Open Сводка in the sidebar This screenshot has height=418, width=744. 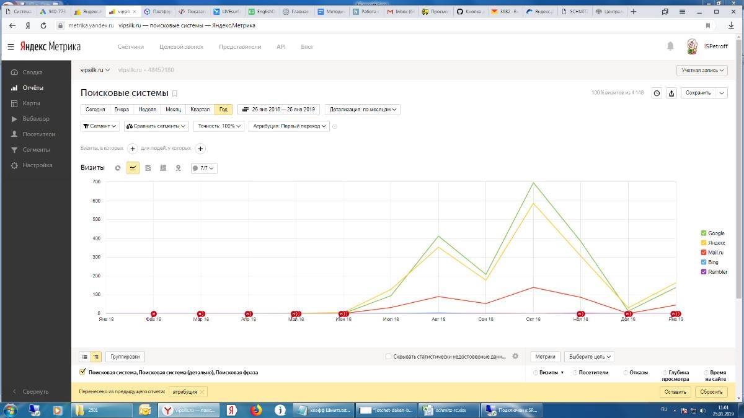click(x=32, y=72)
